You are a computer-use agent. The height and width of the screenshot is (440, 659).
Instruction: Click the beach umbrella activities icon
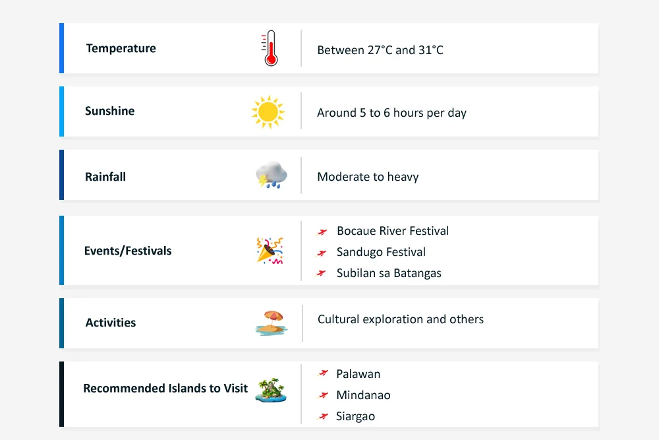click(270, 323)
